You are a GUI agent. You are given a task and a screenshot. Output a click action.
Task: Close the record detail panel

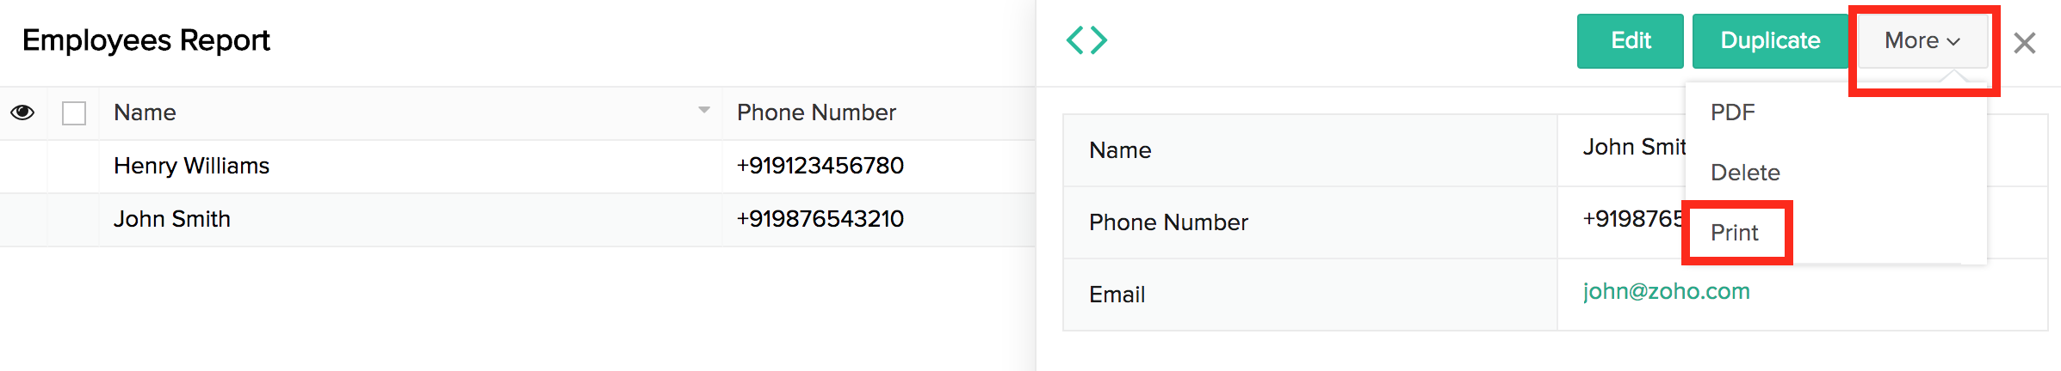coord(2024,43)
